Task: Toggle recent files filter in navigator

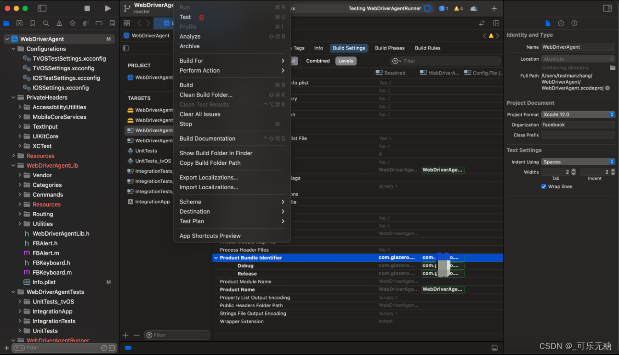Action: [104, 348]
